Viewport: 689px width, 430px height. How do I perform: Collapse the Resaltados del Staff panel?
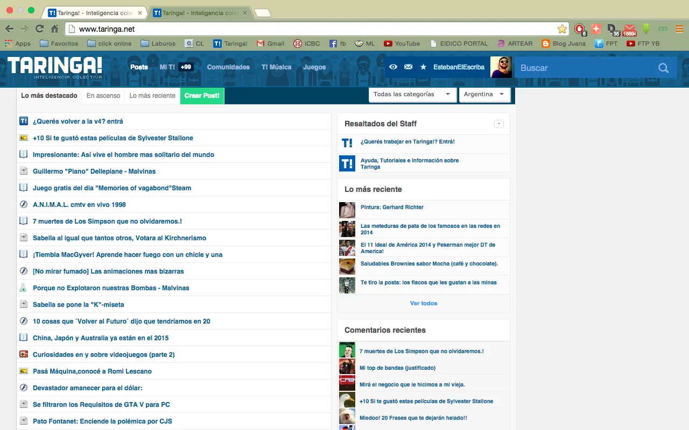click(x=499, y=124)
